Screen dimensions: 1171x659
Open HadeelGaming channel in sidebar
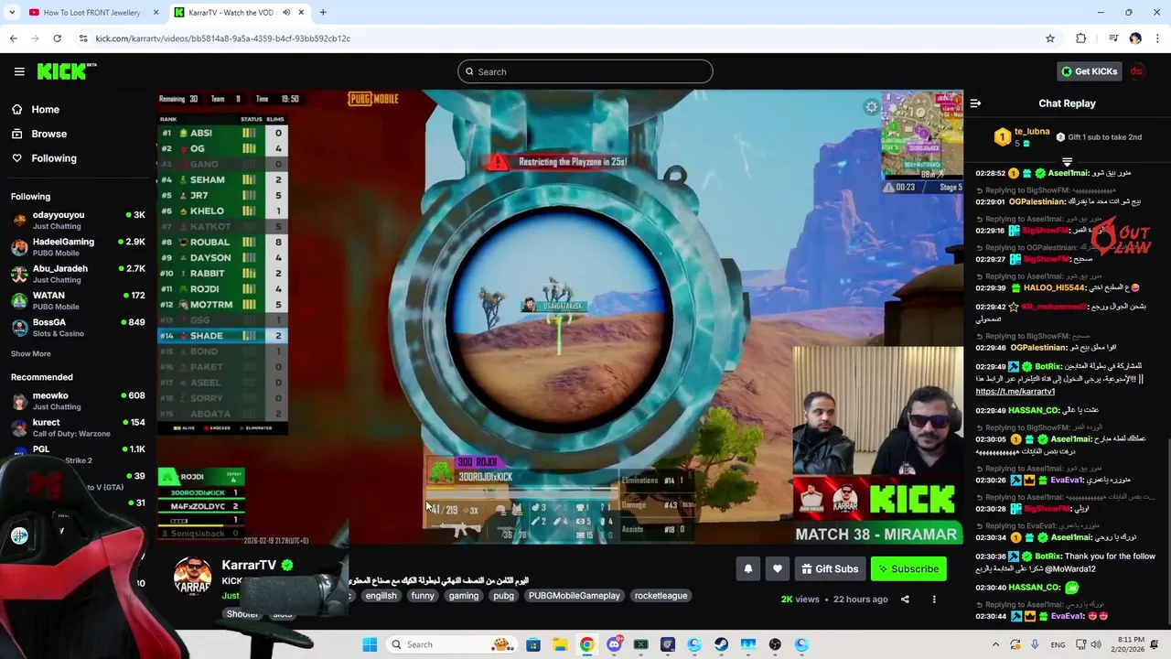point(78,247)
